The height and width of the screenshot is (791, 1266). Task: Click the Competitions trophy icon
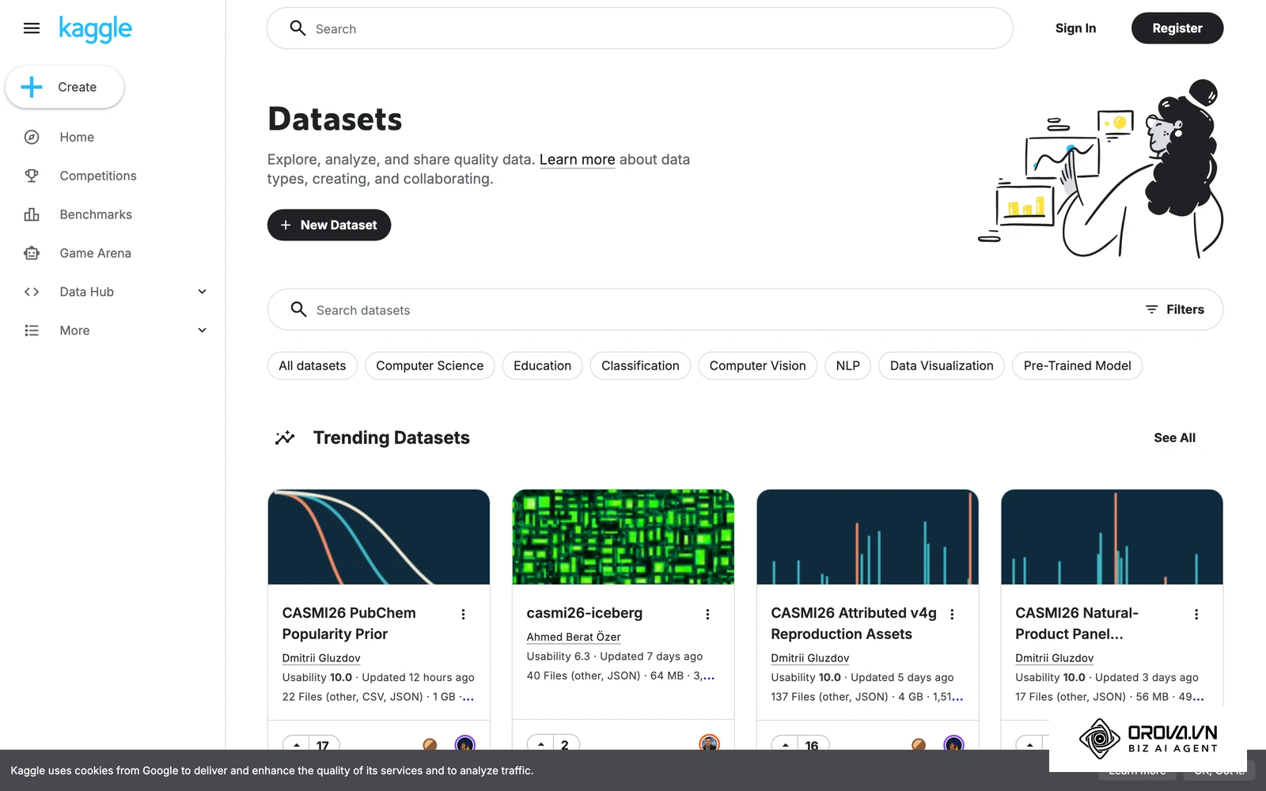[32, 176]
